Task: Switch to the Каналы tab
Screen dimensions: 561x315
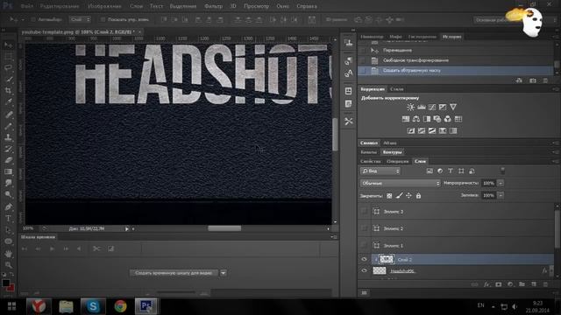Action: [x=368, y=151]
